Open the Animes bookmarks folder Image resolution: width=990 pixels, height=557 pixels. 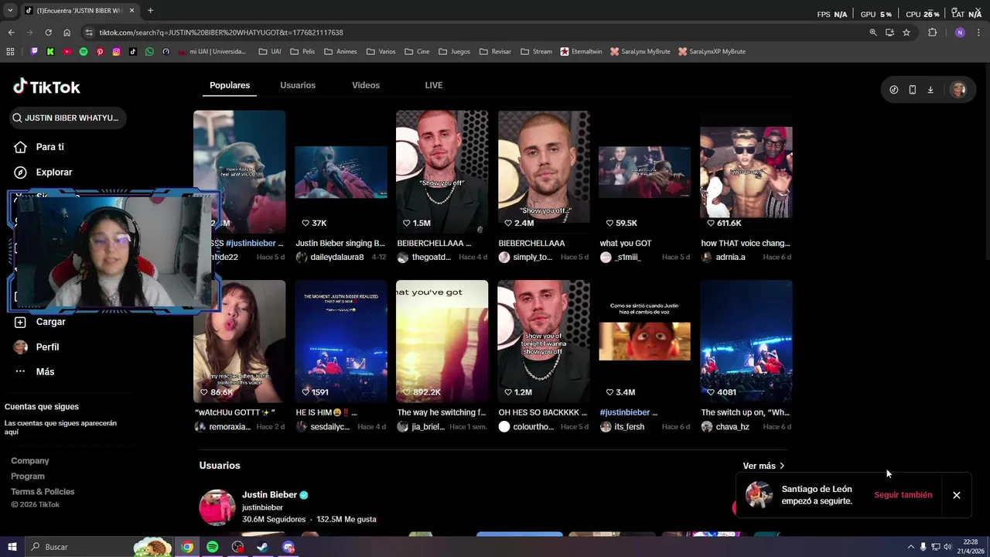[340, 52]
